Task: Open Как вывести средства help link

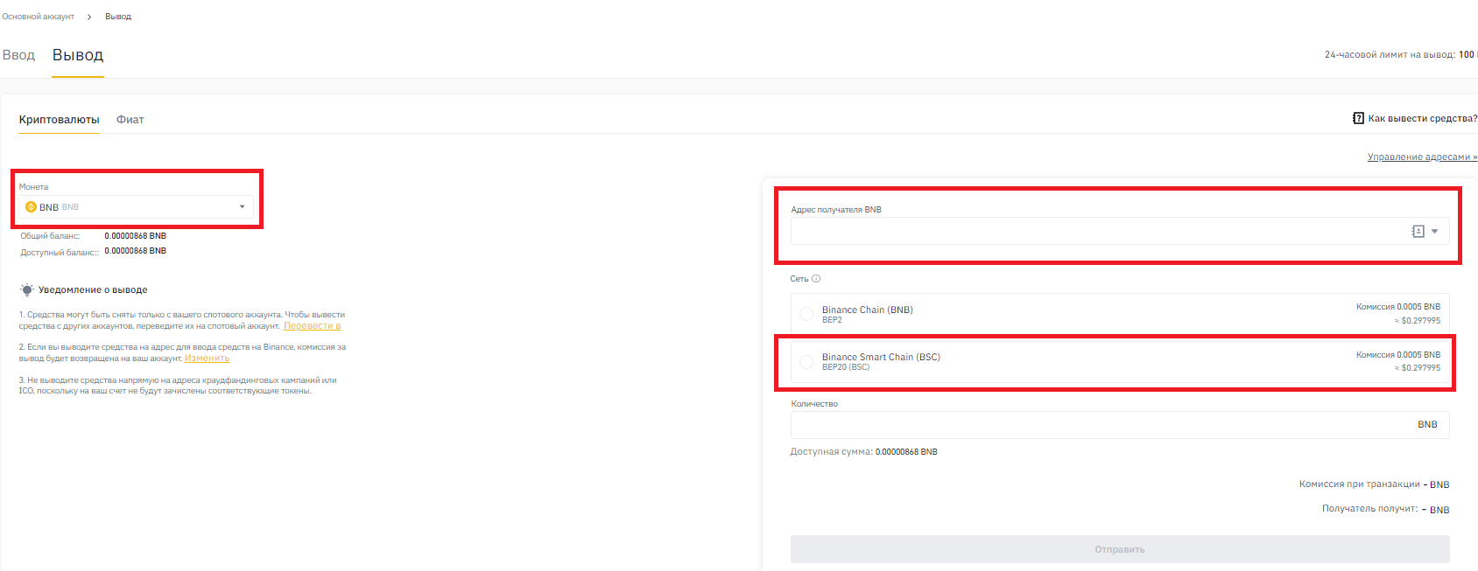Action: [1422, 118]
